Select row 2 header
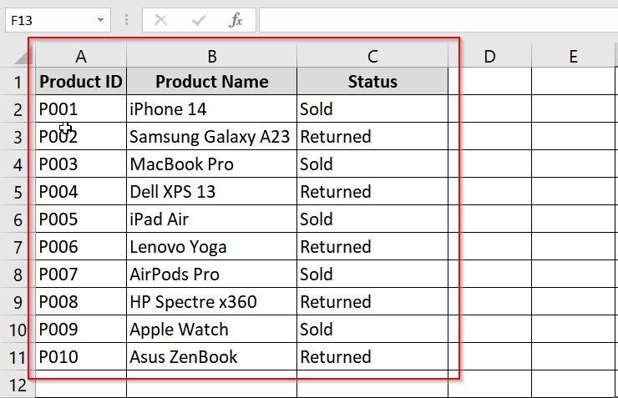The height and width of the screenshot is (398, 618). pos(18,109)
